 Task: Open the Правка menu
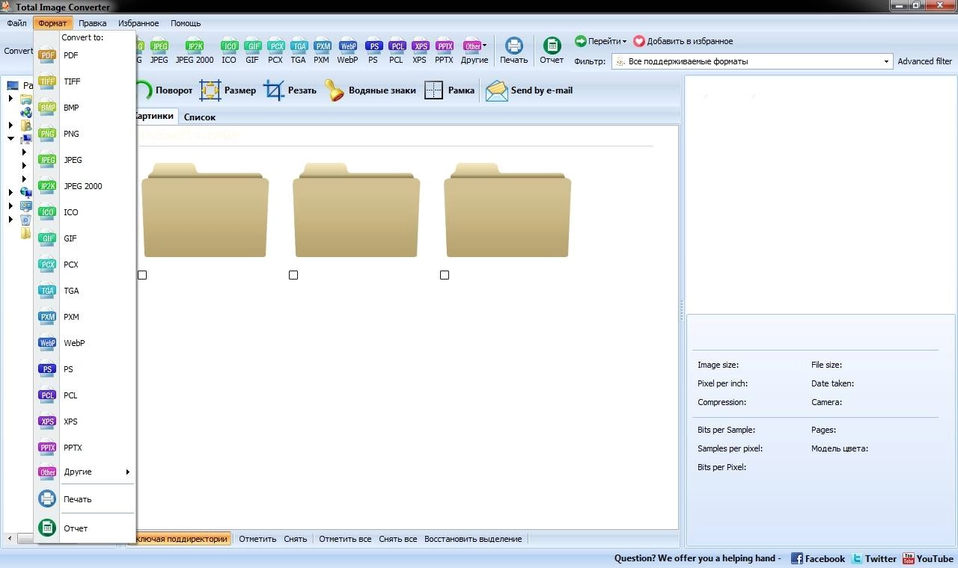pos(92,23)
